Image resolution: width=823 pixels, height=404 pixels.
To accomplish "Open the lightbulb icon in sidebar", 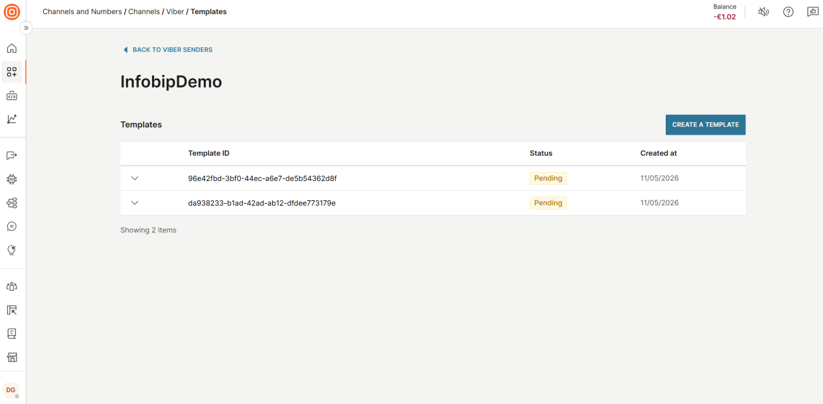I will point(12,250).
